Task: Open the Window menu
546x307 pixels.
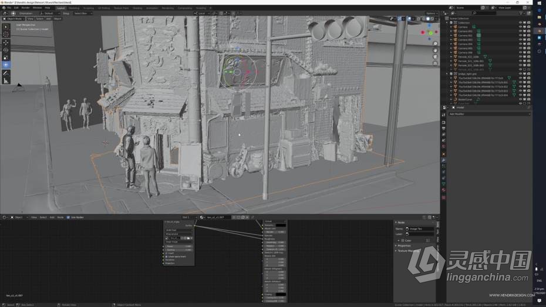Action: (x=37, y=8)
